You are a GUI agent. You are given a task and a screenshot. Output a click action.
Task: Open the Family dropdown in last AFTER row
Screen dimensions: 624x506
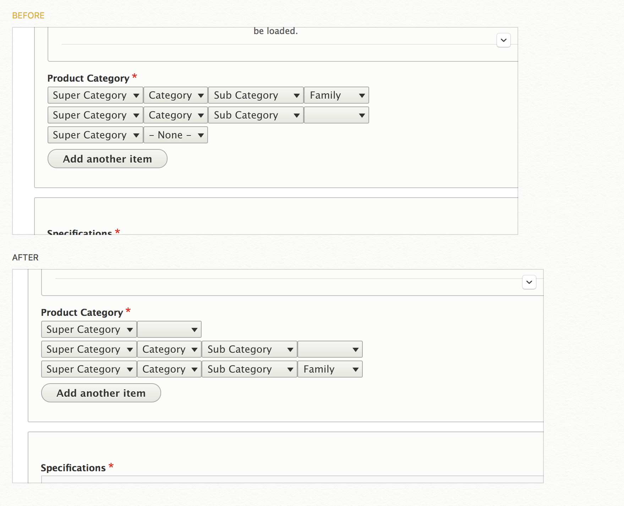(330, 369)
